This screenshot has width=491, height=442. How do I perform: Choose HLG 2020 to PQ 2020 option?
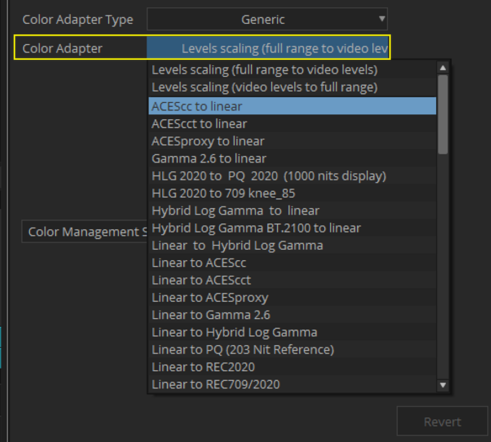click(292, 176)
